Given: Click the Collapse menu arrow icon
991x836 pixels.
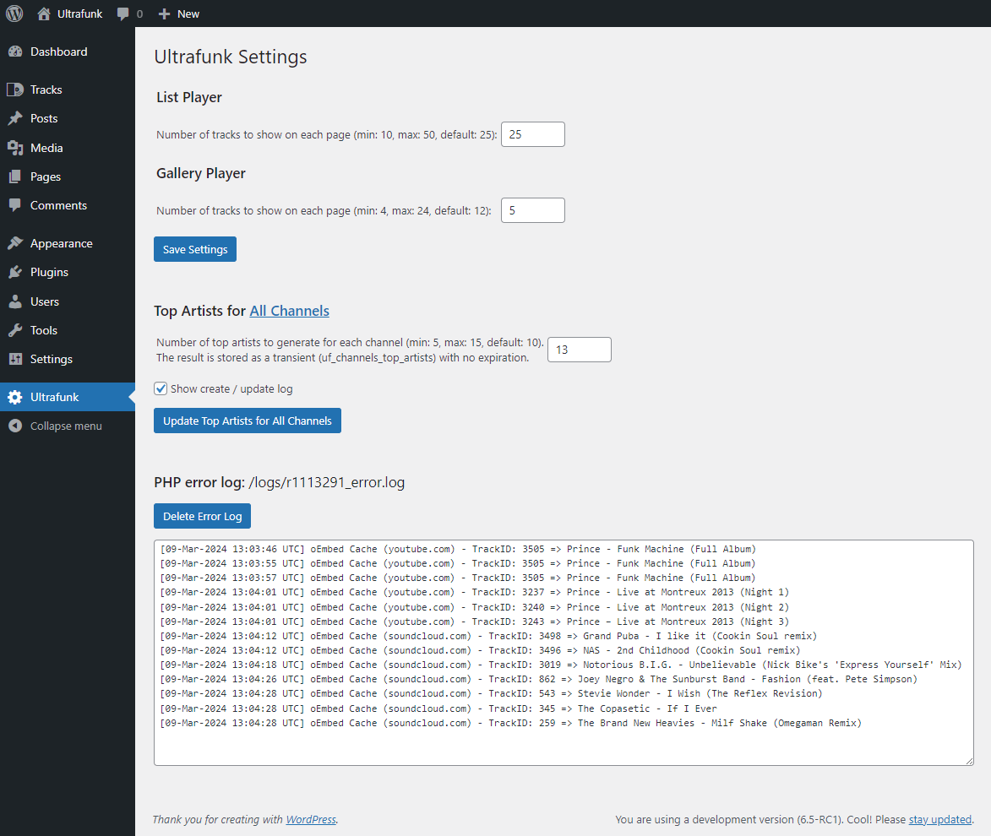Looking at the screenshot, I should pyautogui.click(x=15, y=426).
